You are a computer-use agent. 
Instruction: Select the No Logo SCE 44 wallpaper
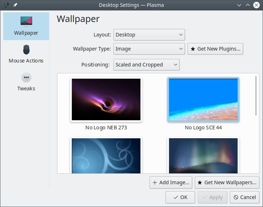click(x=203, y=99)
